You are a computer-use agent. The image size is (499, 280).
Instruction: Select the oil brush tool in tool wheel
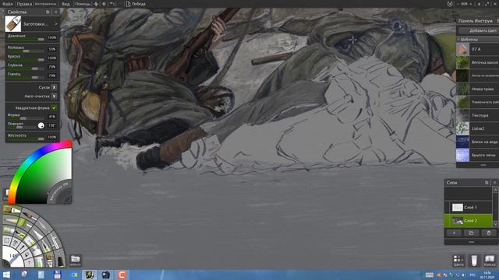click(30, 216)
